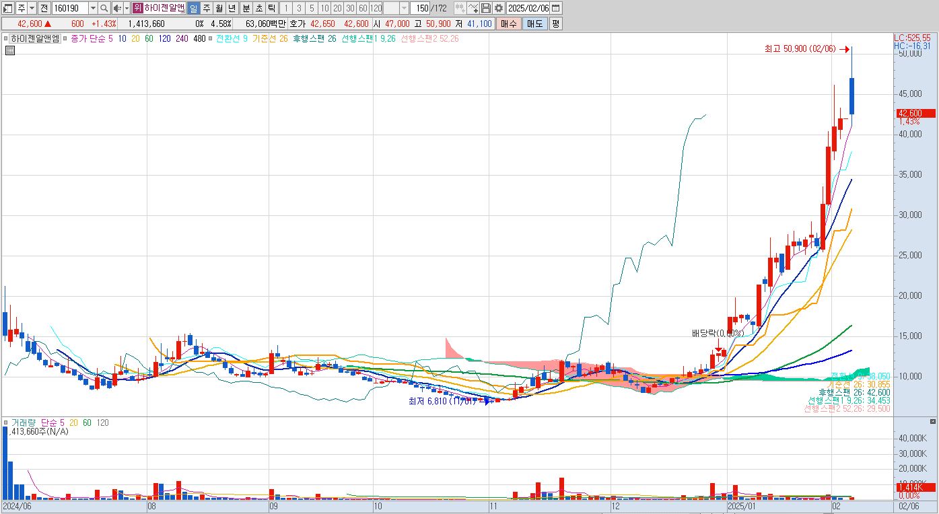Click the 매수 buy button
The height and width of the screenshot is (514, 939).
509,24
